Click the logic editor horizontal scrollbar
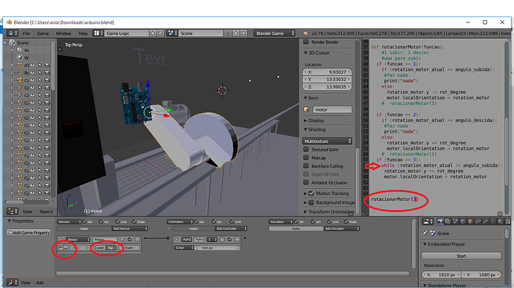Image resolution: width=514 pixels, height=288 pixels. pos(232,273)
